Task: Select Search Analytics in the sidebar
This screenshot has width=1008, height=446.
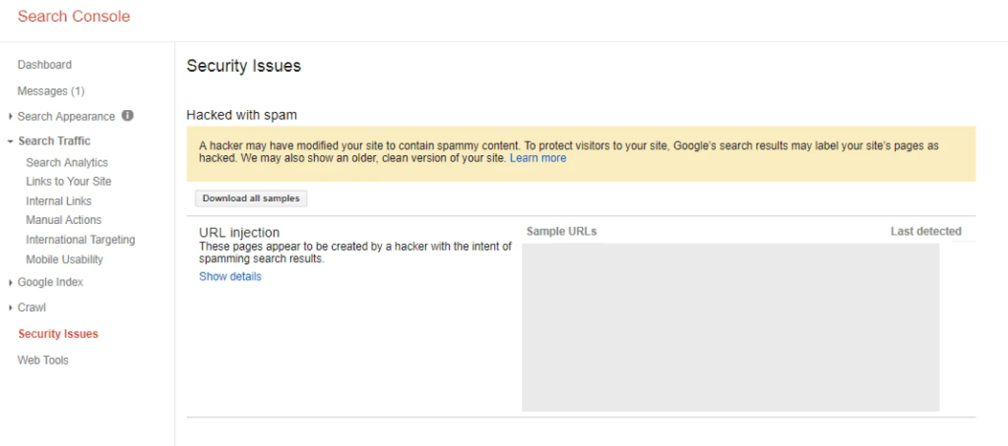Action: pyautogui.click(x=67, y=162)
